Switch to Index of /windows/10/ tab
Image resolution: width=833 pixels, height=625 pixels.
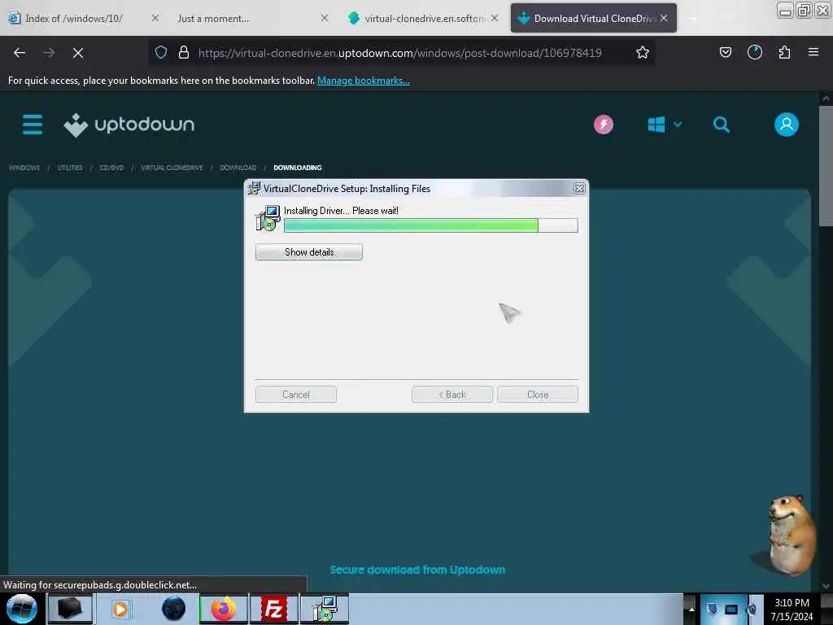(74, 19)
